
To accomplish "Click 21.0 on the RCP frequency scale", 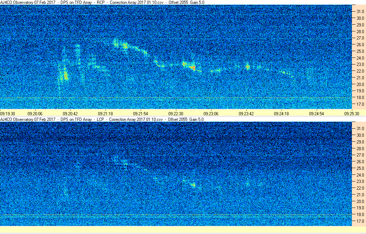I will click(x=360, y=78).
